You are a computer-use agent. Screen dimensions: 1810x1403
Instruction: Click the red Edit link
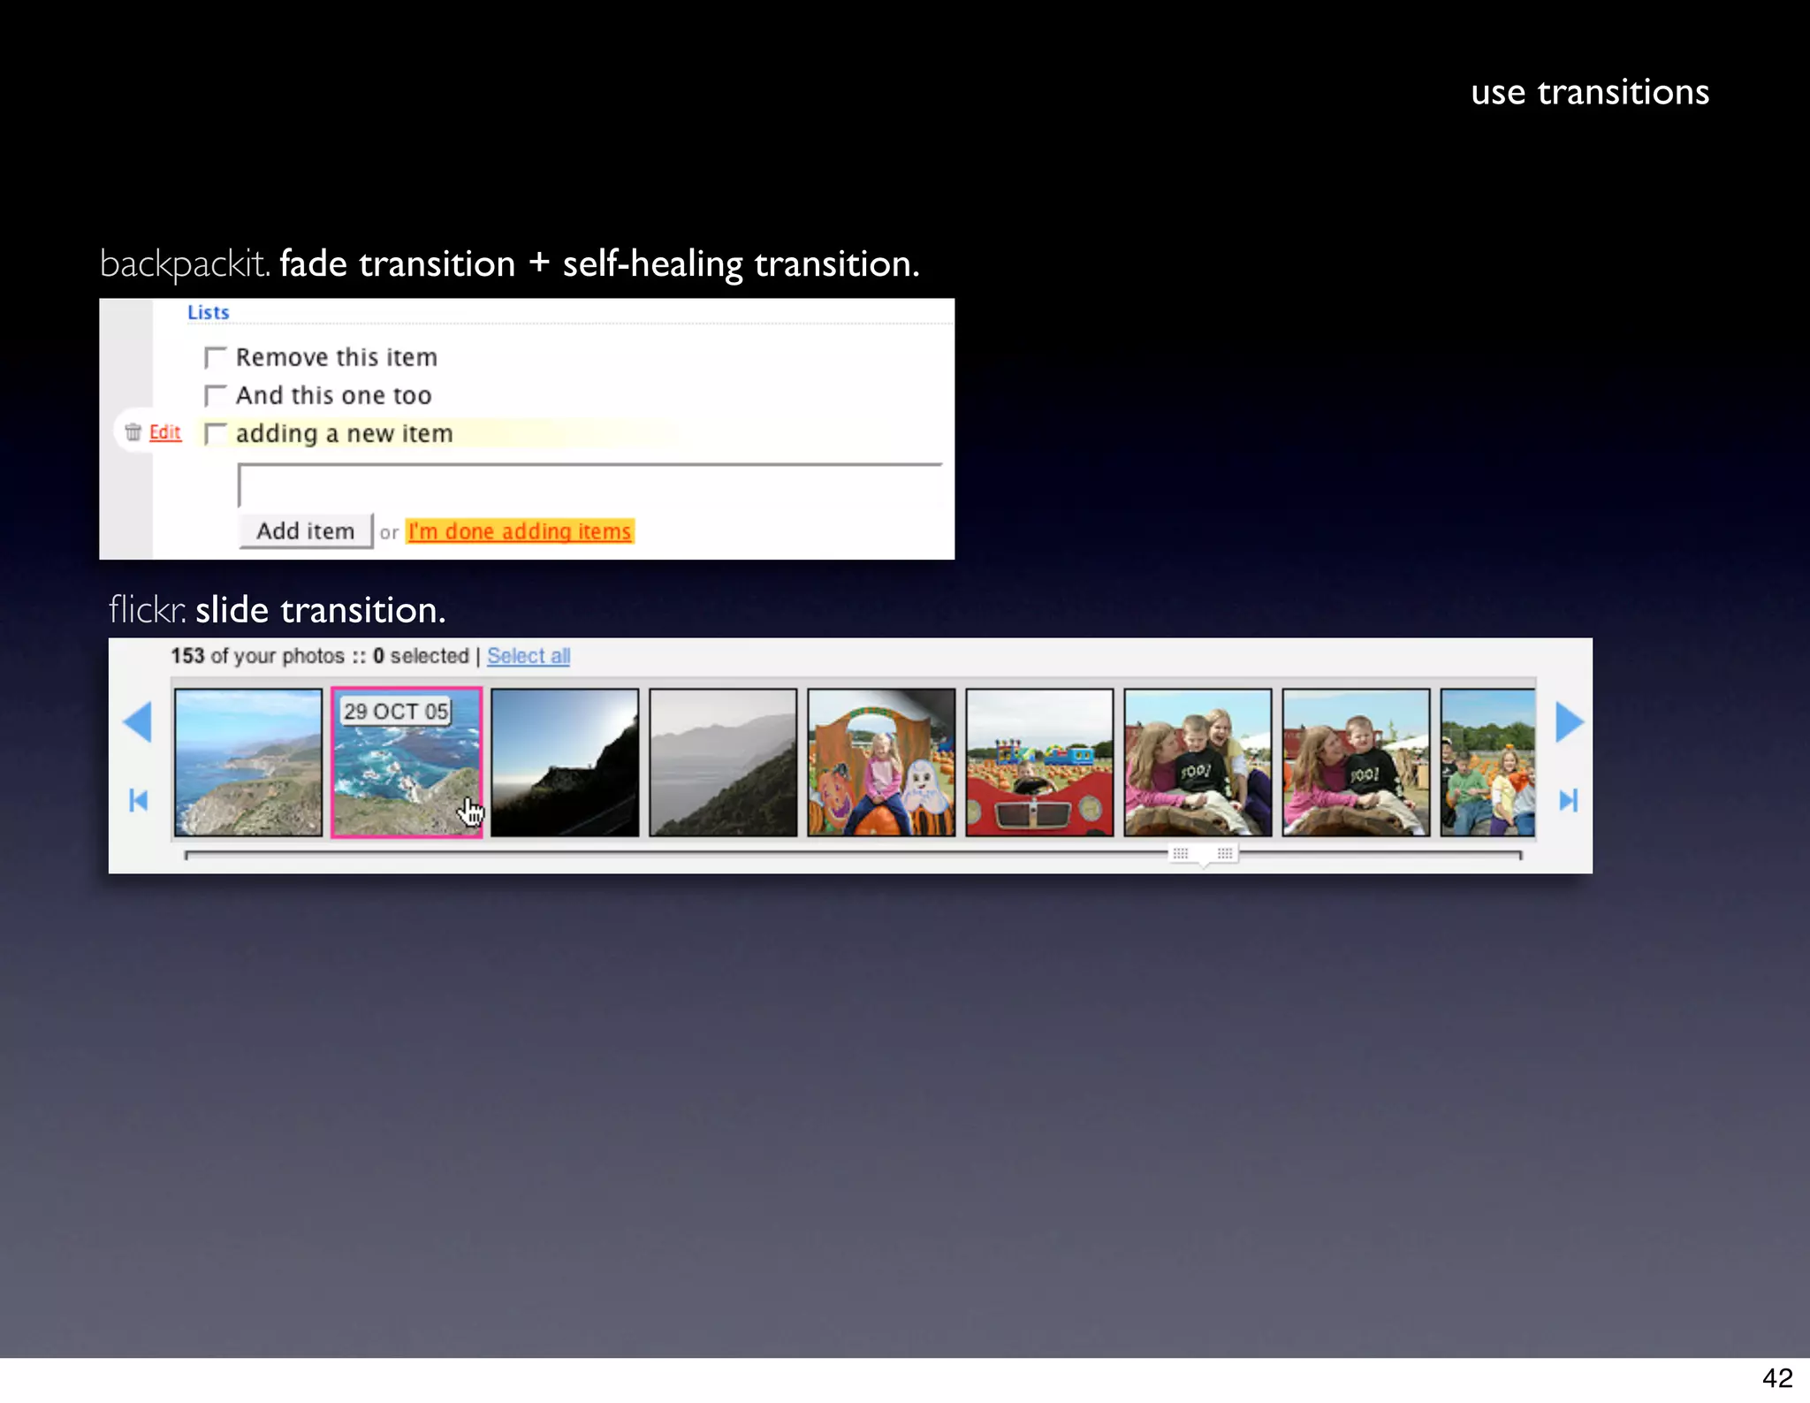point(165,432)
